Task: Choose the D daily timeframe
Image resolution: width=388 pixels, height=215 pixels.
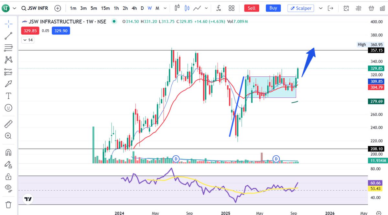Action: pos(142,8)
